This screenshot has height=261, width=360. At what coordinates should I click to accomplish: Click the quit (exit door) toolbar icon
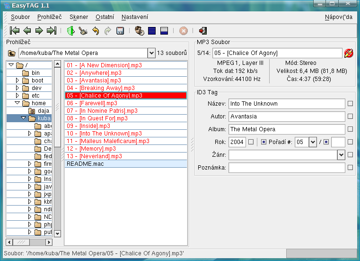point(203,31)
